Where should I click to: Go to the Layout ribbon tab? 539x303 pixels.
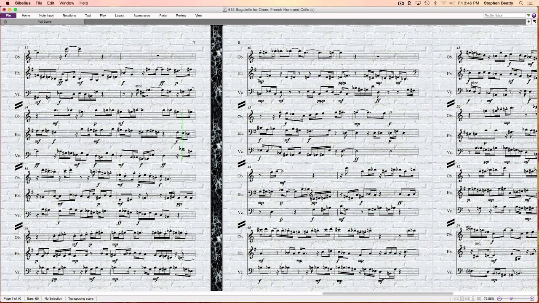pyautogui.click(x=120, y=16)
